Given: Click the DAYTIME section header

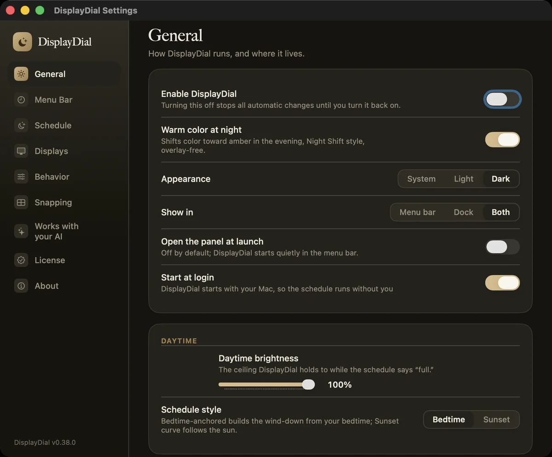Looking at the screenshot, I should tap(179, 341).
